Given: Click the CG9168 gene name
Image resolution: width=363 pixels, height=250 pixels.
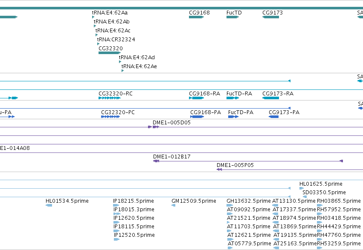Looking at the screenshot, I should point(199,13).
